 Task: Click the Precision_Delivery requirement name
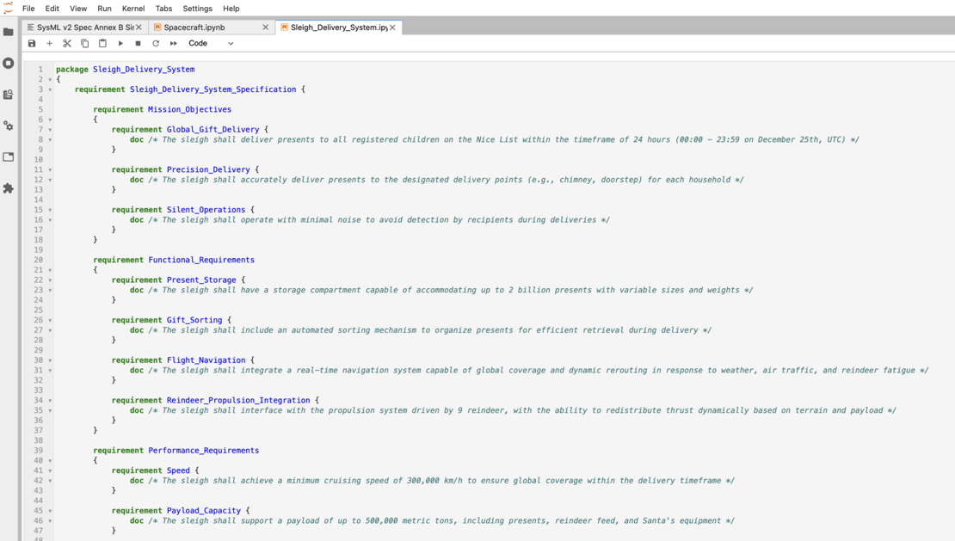coord(208,169)
